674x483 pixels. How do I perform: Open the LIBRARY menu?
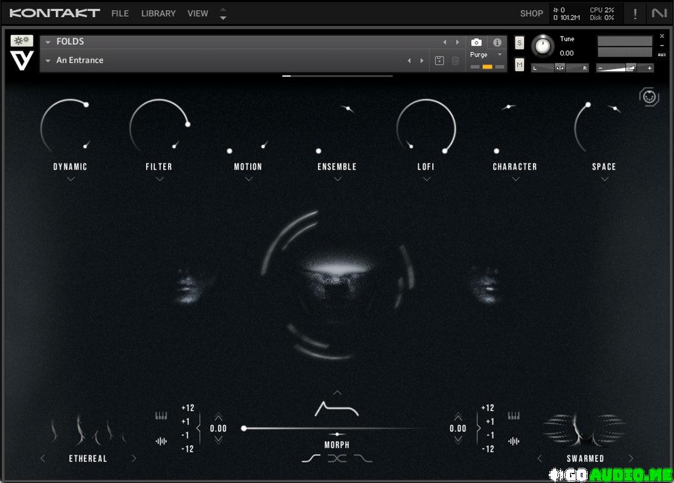pos(158,13)
